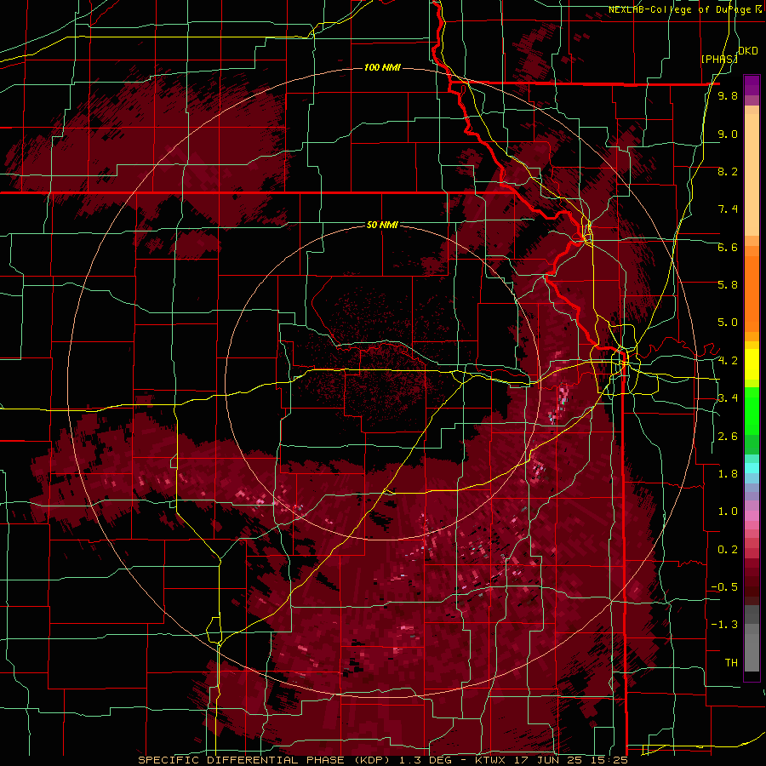Click the 2.6 value on the color scale
Viewport: 766px width, 766px height.
pos(728,437)
